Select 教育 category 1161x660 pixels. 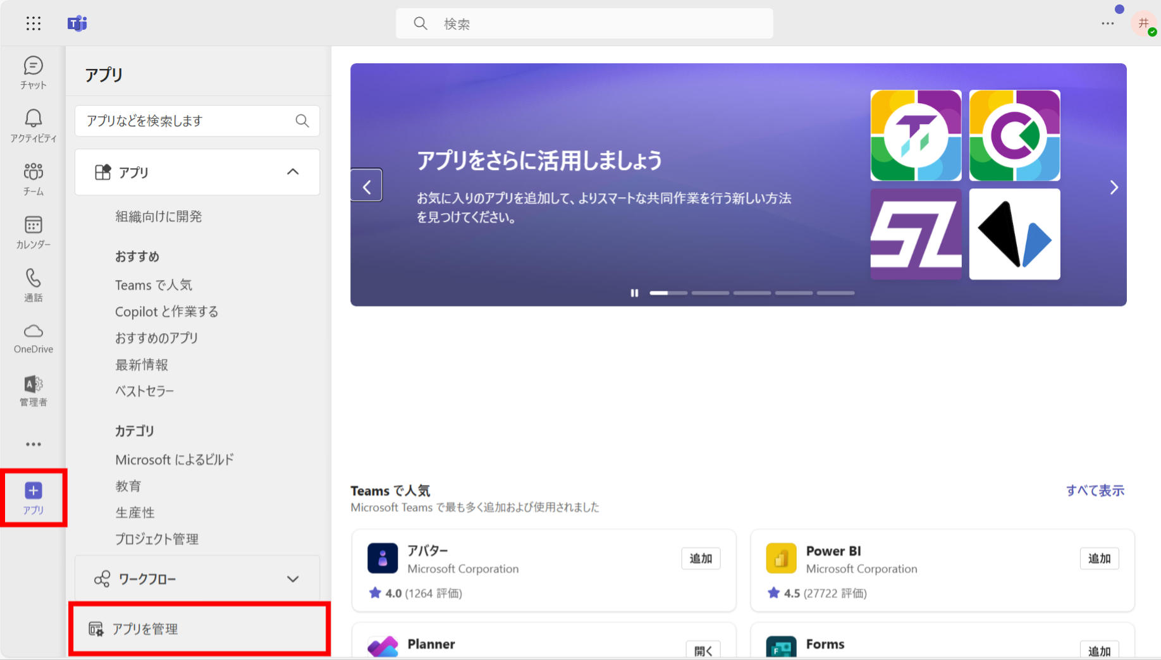click(128, 486)
